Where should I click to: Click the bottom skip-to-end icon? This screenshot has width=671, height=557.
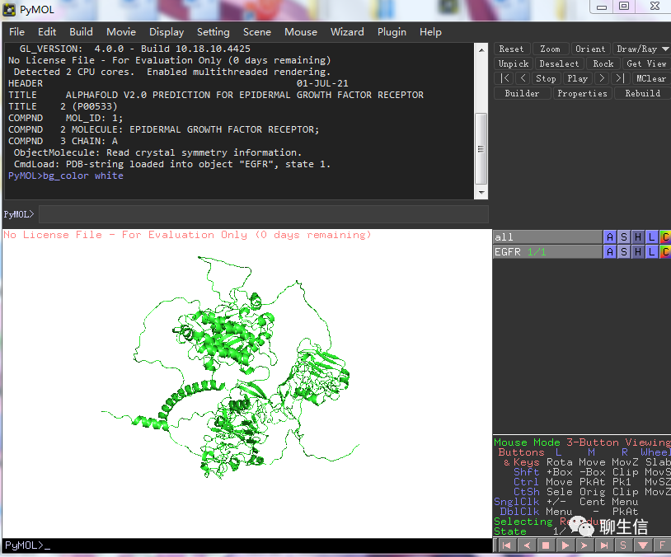(603, 545)
